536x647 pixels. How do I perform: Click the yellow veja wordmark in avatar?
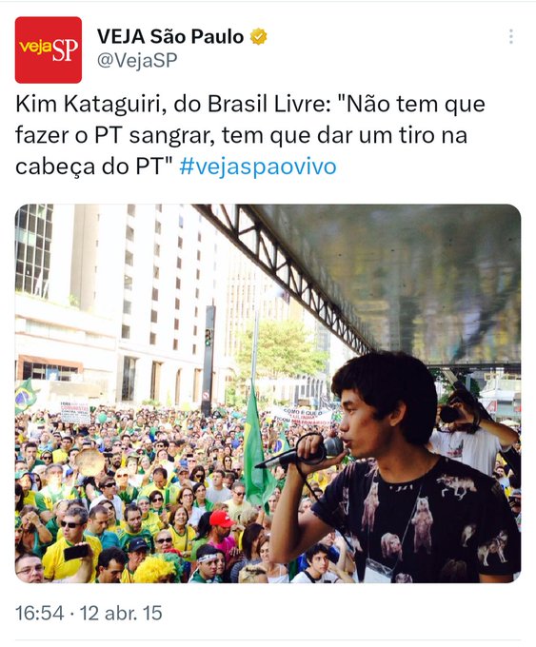tap(36, 48)
